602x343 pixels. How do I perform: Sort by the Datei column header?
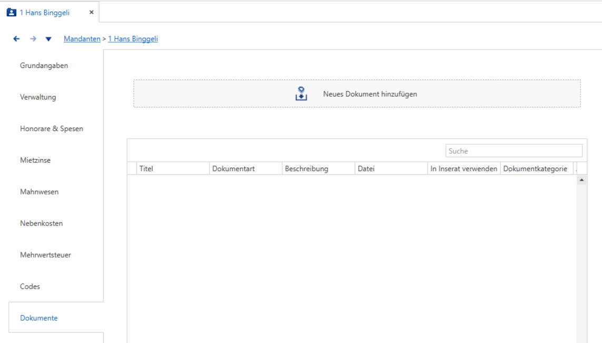pos(391,169)
